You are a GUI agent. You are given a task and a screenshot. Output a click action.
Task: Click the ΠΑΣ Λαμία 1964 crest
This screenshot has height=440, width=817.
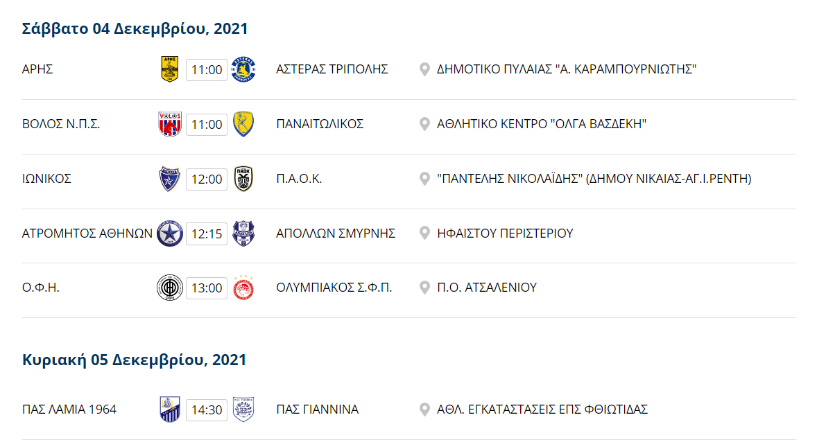170,410
